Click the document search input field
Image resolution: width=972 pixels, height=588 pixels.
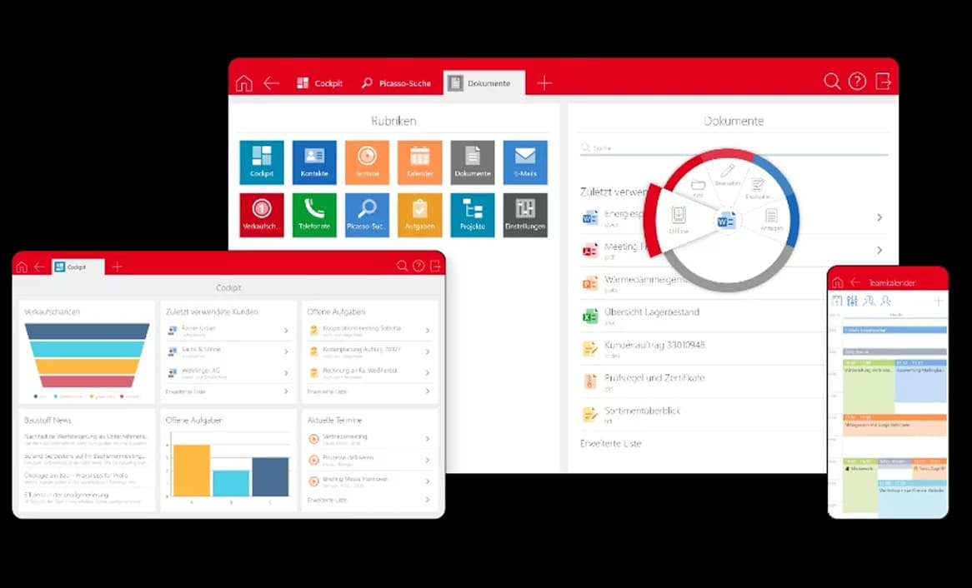(667, 147)
